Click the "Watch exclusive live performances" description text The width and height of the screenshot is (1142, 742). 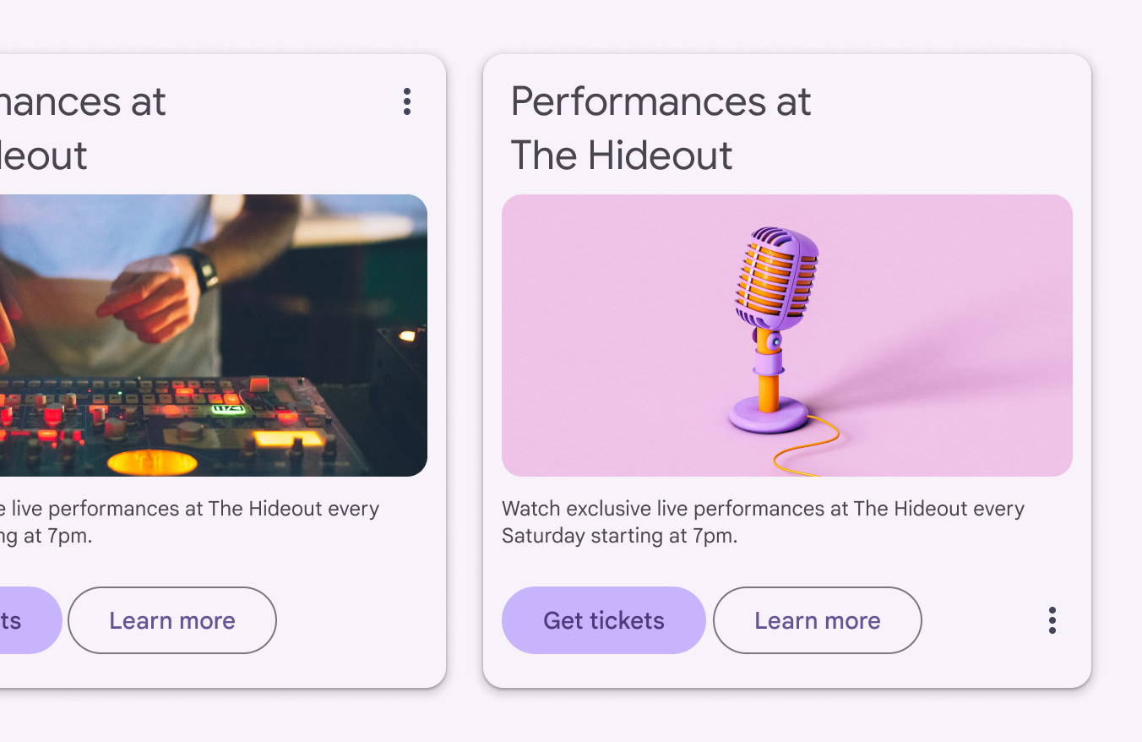pos(763,521)
